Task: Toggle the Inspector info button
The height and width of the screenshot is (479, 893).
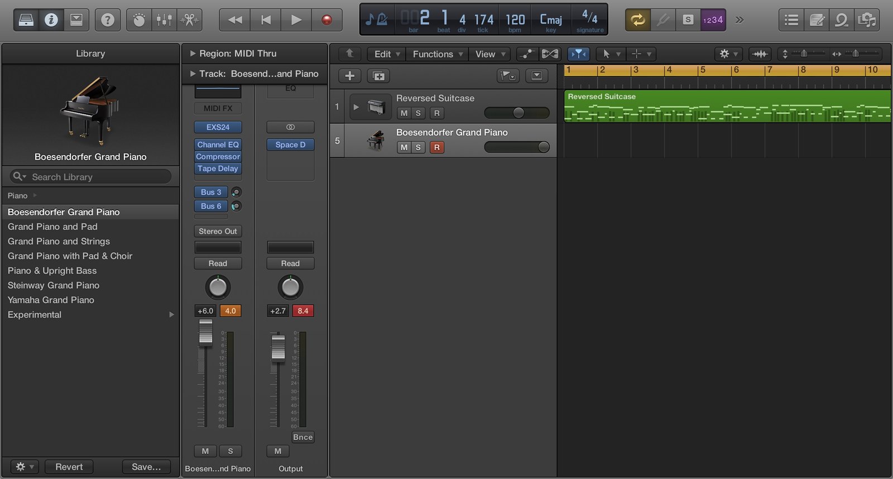Action: click(x=51, y=20)
